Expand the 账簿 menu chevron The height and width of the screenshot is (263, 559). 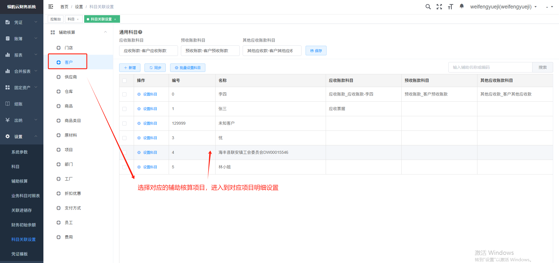(36, 38)
